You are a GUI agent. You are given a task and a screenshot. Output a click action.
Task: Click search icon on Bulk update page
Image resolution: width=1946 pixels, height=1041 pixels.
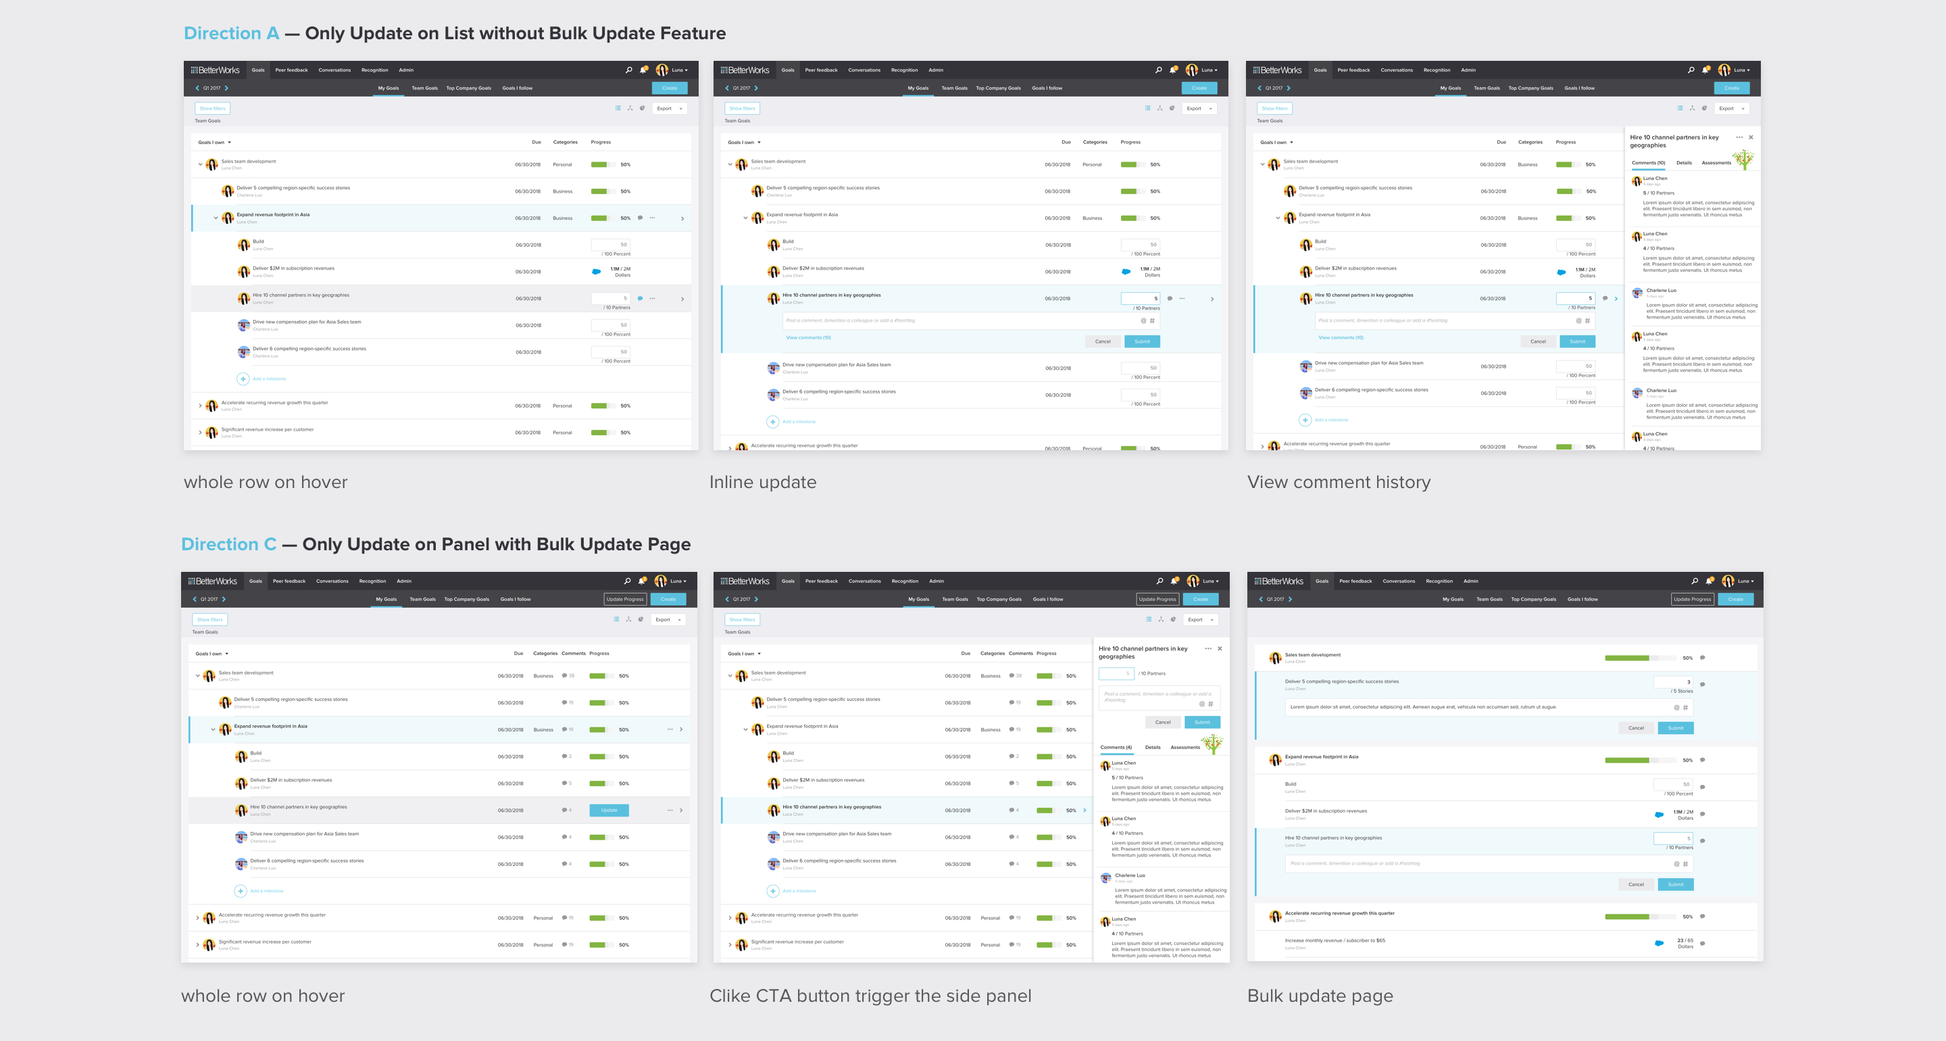pos(1695,581)
